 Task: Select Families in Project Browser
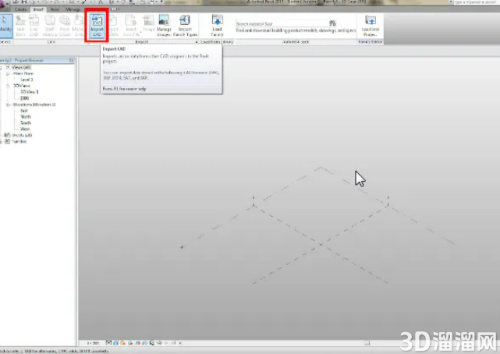pyautogui.click(x=20, y=141)
